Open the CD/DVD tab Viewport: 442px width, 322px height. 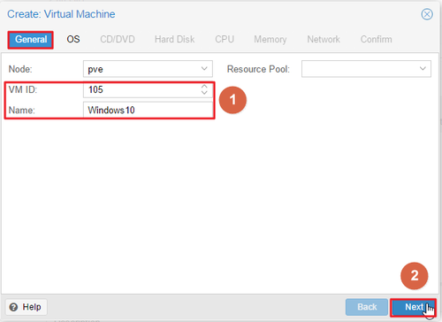[x=118, y=40]
